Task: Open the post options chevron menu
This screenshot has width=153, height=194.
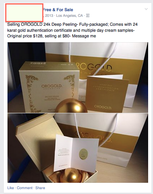Action: point(146,9)
